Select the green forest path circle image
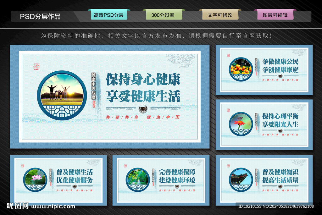Screen dimensions: 322x215 pyautogui.click(x=138, y=180)
